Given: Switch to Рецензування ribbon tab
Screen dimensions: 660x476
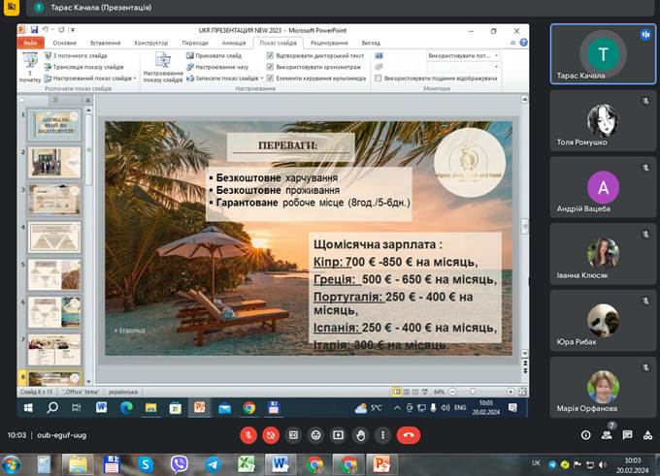Looking at the screenshot, I should pyautogui.click(x=329, y=43).
